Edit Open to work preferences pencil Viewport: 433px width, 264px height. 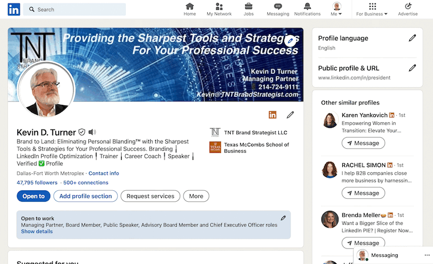pos(283,218)
